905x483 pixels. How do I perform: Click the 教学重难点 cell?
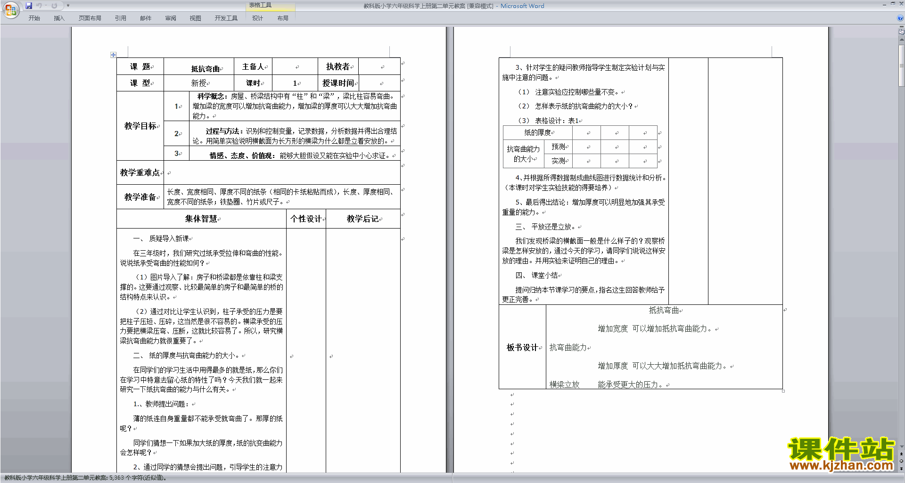pyautogui.click(x=140, y=172)
